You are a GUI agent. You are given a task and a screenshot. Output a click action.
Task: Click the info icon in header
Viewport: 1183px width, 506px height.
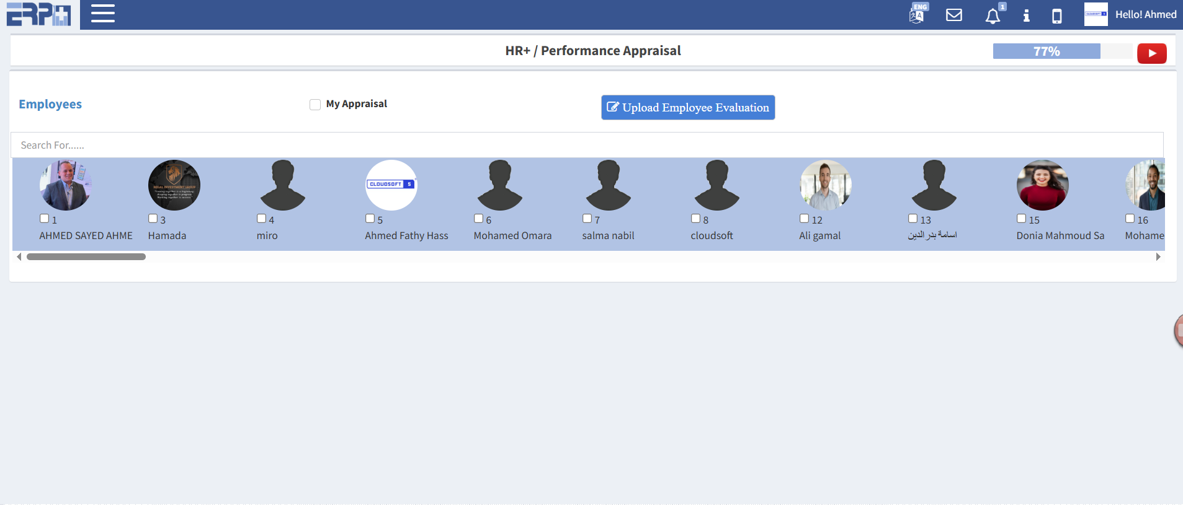(1026, 15)
